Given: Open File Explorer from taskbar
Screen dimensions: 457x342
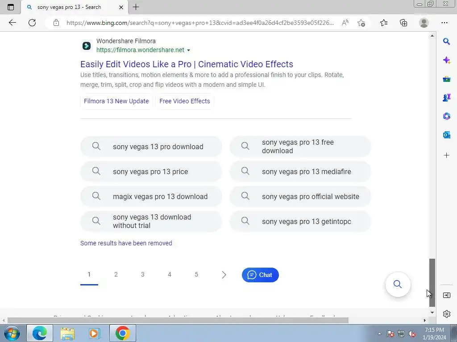Looking at the screenshot, I should pyautogui.click(x=67, y=333).
